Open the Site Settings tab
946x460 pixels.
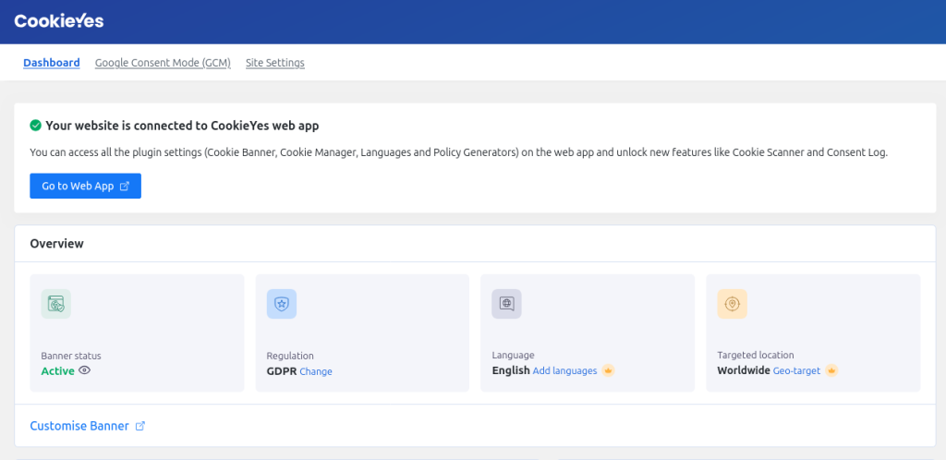point(274,63)
